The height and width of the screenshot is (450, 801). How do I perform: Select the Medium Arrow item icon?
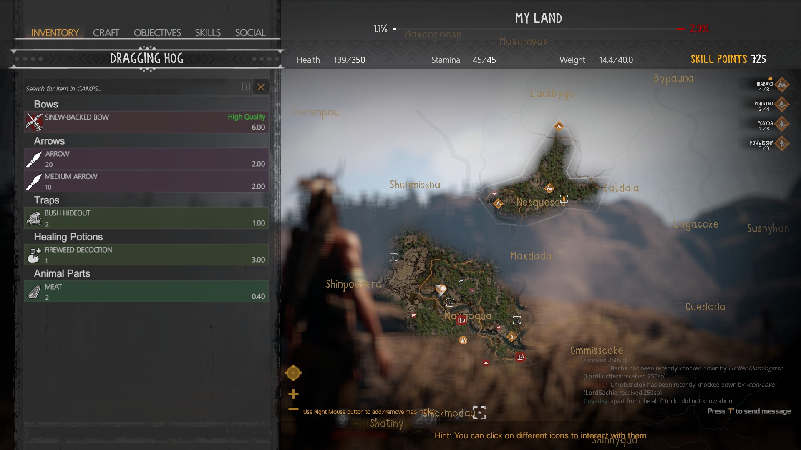pyautogui.click(x=34, y=182)
